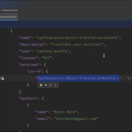
Task: Select the upper composer.json title tab
Action: tap(9, 10)
